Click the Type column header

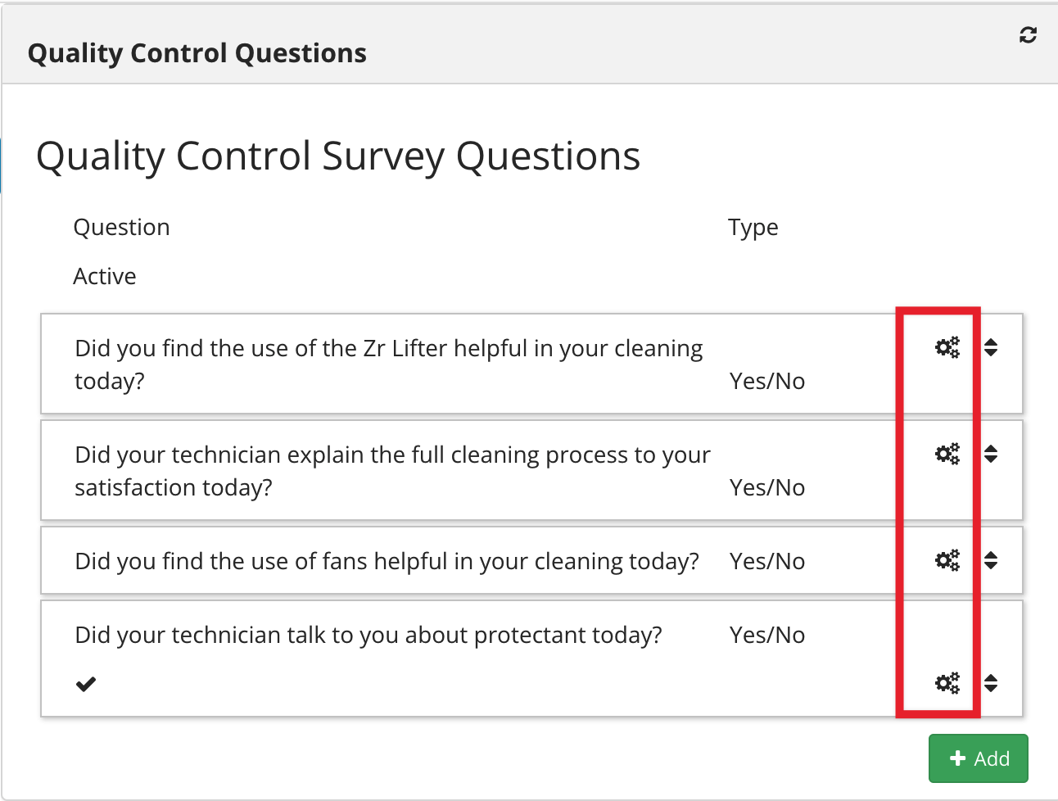[753, 228]
